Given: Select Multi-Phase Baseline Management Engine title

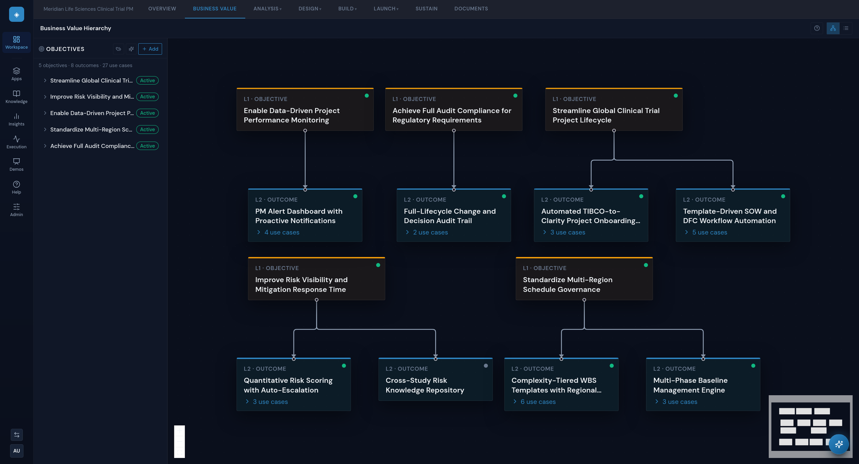Looking at the screenshot, I should [x=690, y=385].
